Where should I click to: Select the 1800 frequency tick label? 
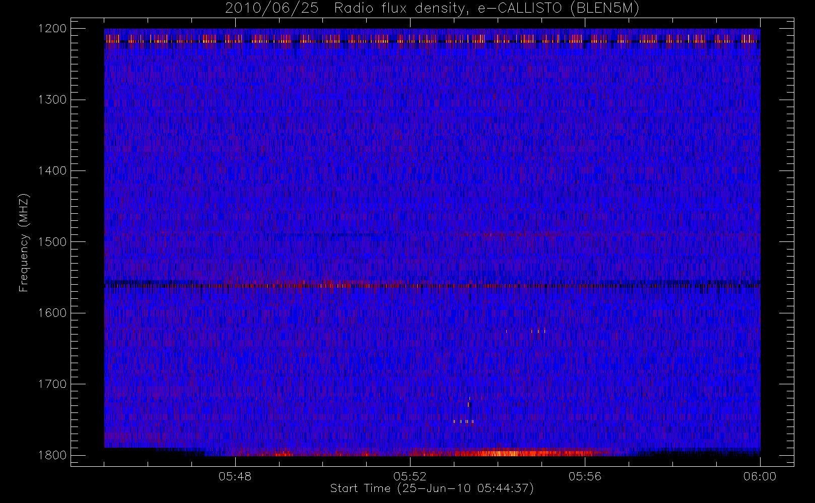pos(52,455)
